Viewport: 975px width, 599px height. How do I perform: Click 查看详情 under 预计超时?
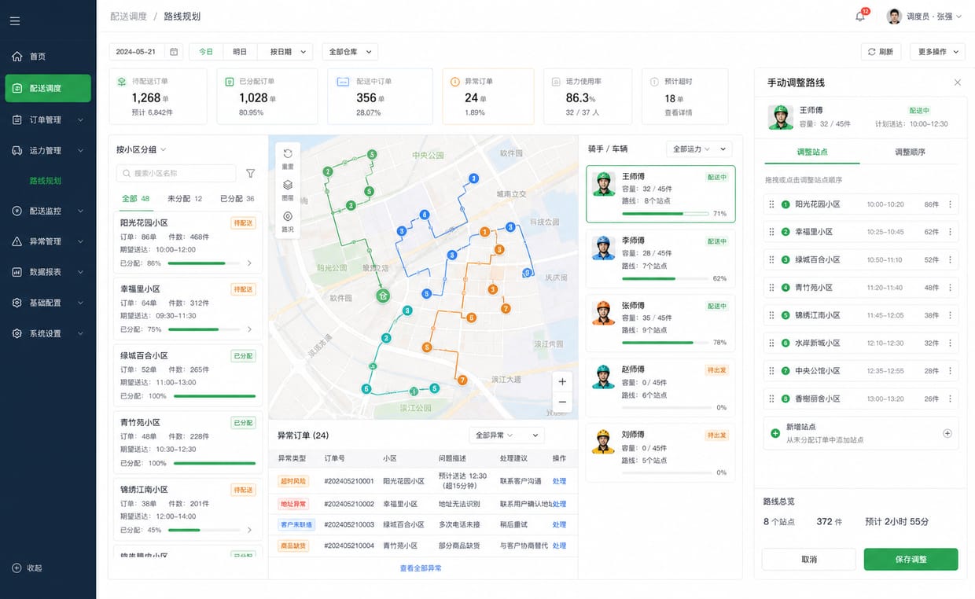680,112
